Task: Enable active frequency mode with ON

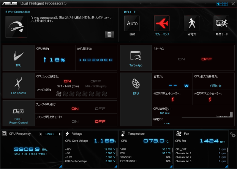Action: coord(75,121)
